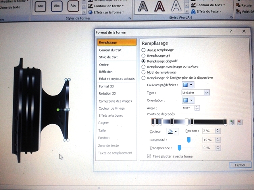
Task: Click the add gradient stop icon
Action: (x=232, y=122)
